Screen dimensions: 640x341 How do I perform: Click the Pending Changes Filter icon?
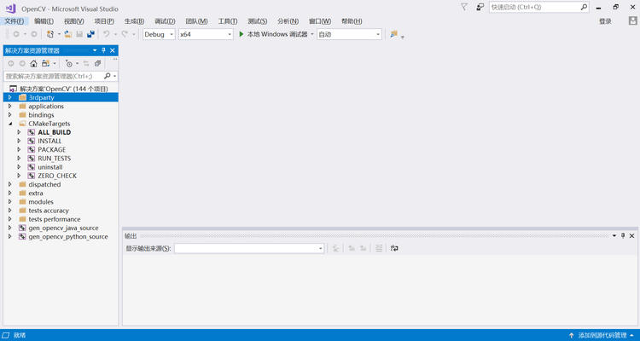click(69, 63)
